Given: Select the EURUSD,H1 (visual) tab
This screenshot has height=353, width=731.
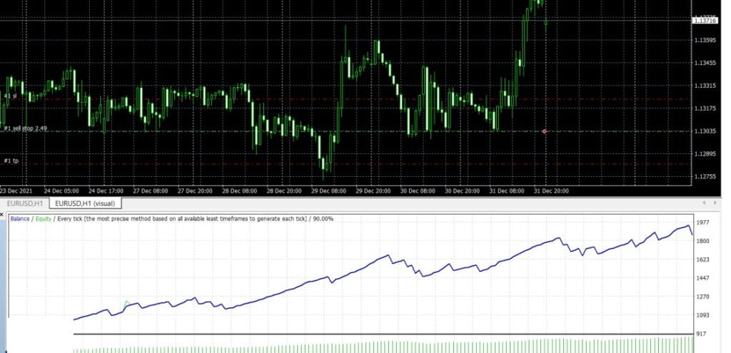Looking at the screenshot, I should [85, 205].
